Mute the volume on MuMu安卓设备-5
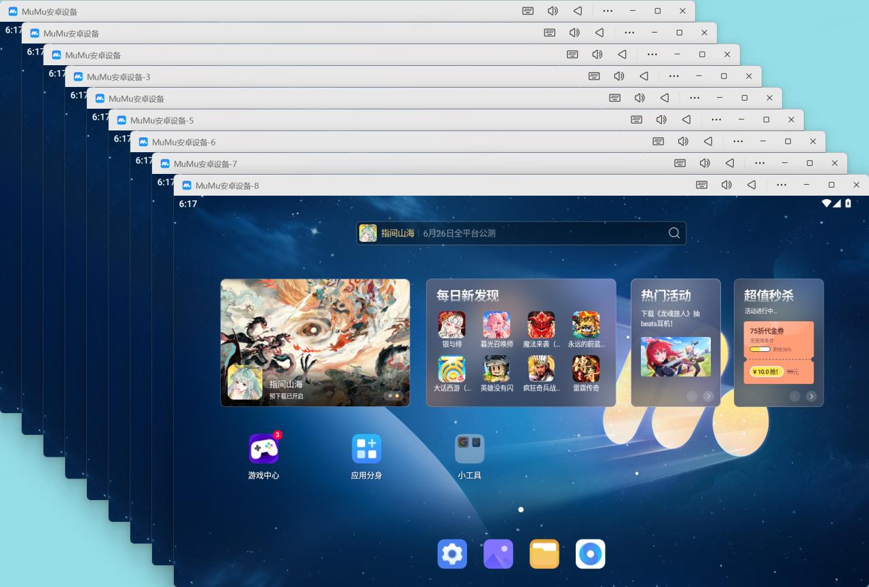Image resolution: width=869 pixels, height=587 pixels. click(x=661, y=120)
